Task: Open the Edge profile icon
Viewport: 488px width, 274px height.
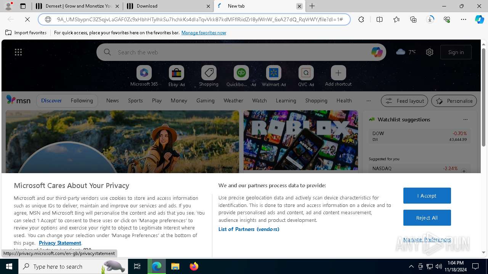Action: click(8, 6)
